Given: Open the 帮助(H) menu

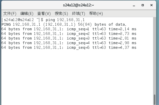Looking at the screenshot, I should pyautogui.click(x=96, y=13).
